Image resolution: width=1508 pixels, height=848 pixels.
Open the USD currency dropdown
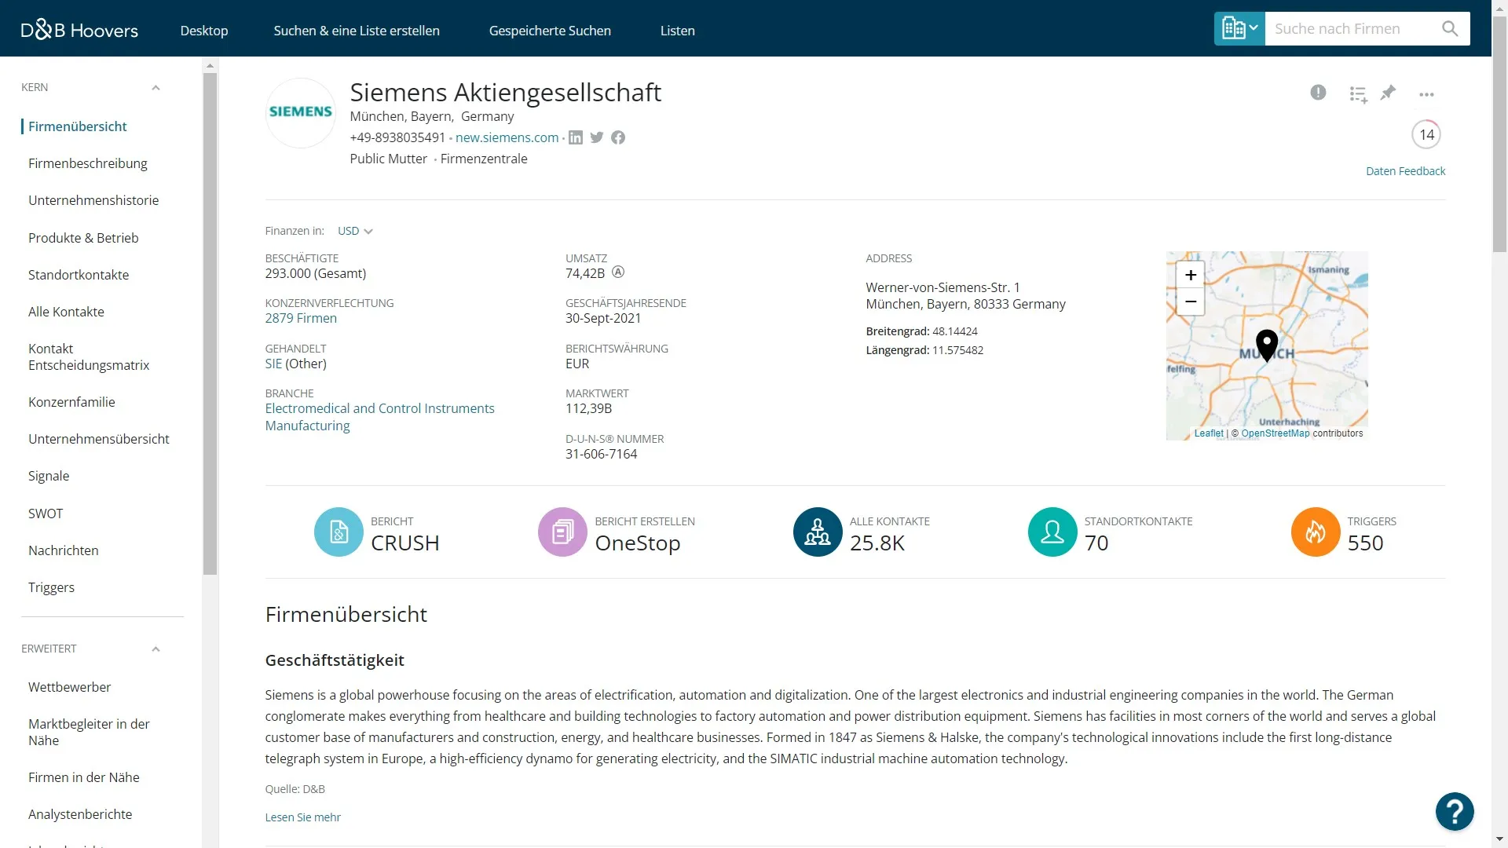tap(355, 231)
